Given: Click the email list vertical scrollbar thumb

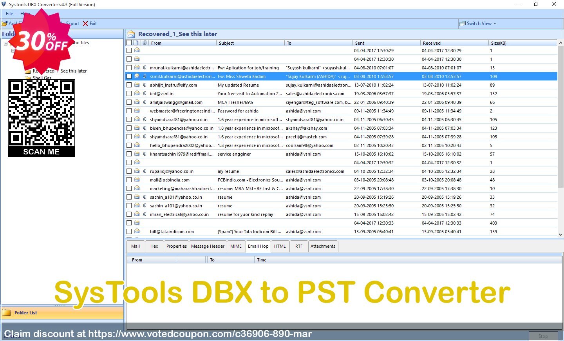Looking at the screenshot, I should coord(560,118).
